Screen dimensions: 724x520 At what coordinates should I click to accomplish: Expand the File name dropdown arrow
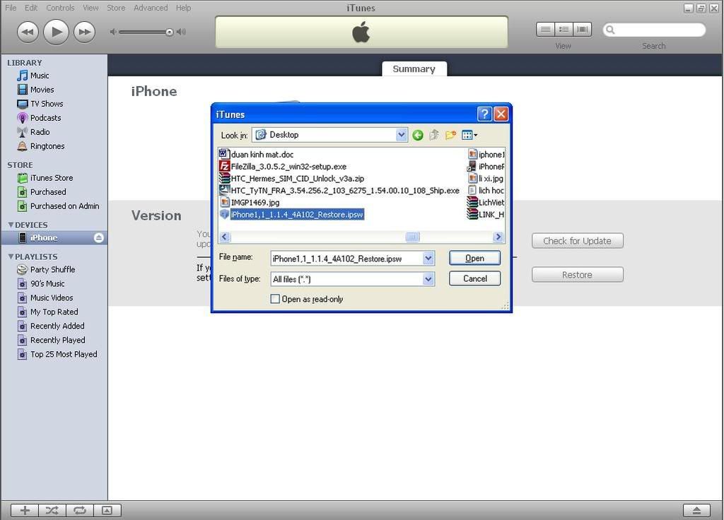click(428, 259)
